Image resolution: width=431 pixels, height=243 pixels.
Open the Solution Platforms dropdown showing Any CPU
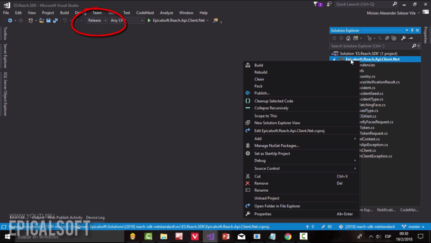tap(127, 20)
